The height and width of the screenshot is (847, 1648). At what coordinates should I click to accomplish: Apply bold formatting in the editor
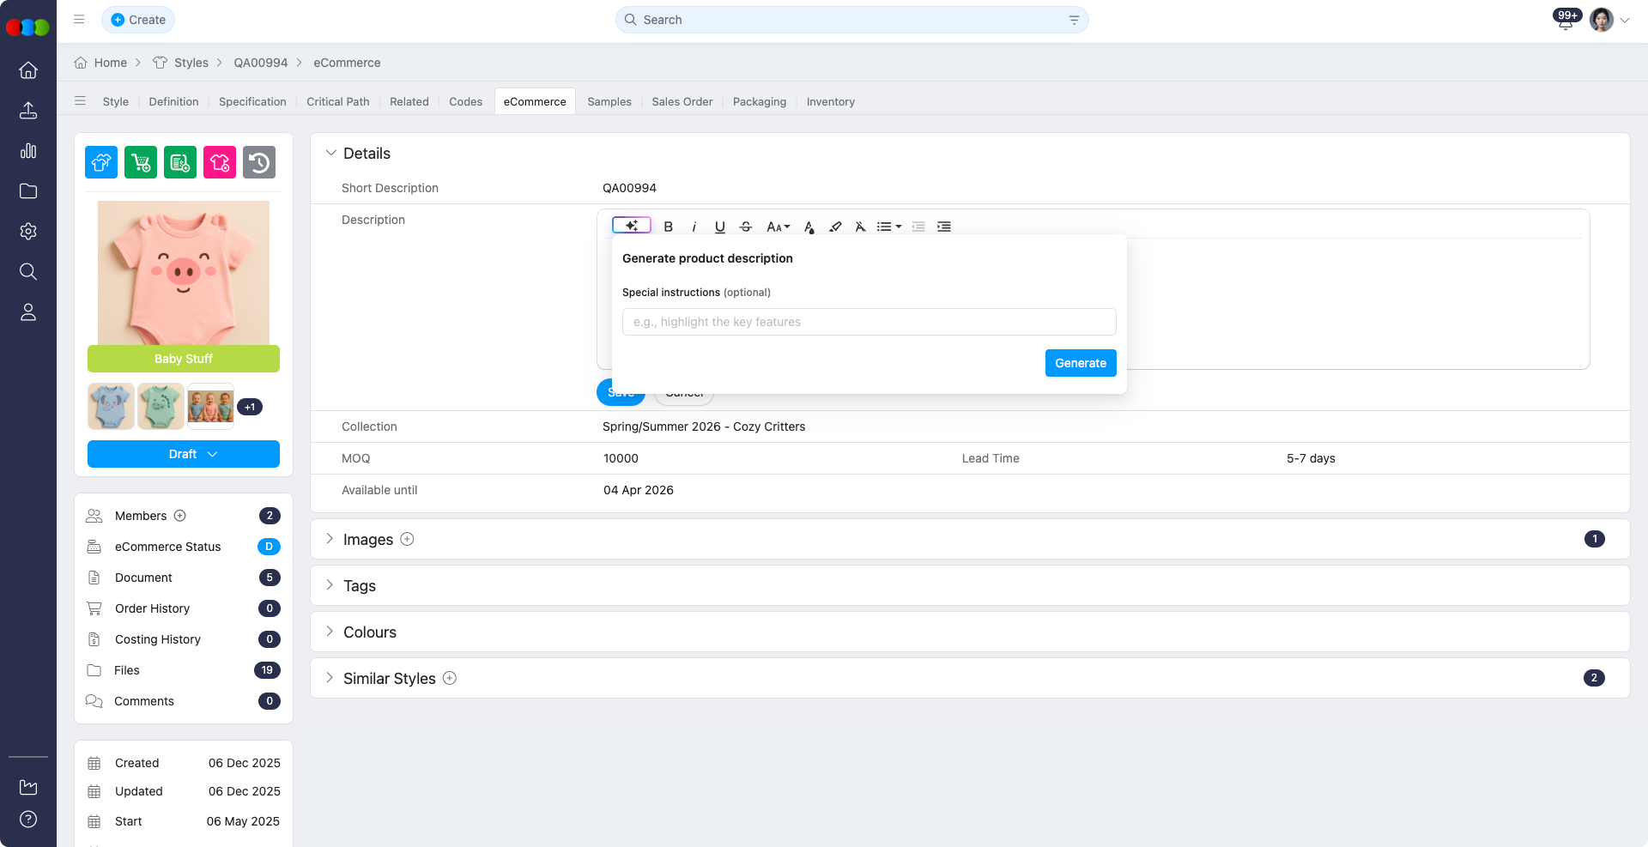(x=669, y=227)
